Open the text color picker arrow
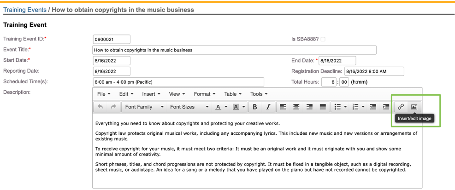The image size is (455, 190). coord(226,107)
